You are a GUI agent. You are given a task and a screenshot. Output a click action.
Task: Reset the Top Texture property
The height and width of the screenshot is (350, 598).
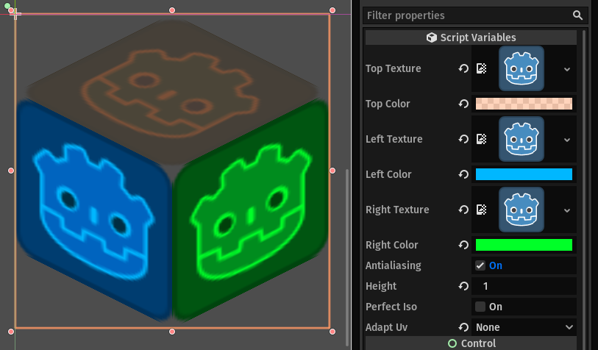[x=463, y=68]
